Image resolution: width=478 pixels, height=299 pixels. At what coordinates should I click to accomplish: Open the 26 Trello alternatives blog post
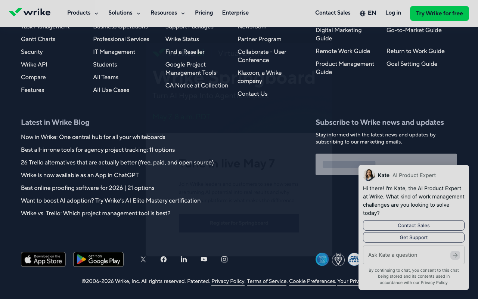click(x=117, y=163)
